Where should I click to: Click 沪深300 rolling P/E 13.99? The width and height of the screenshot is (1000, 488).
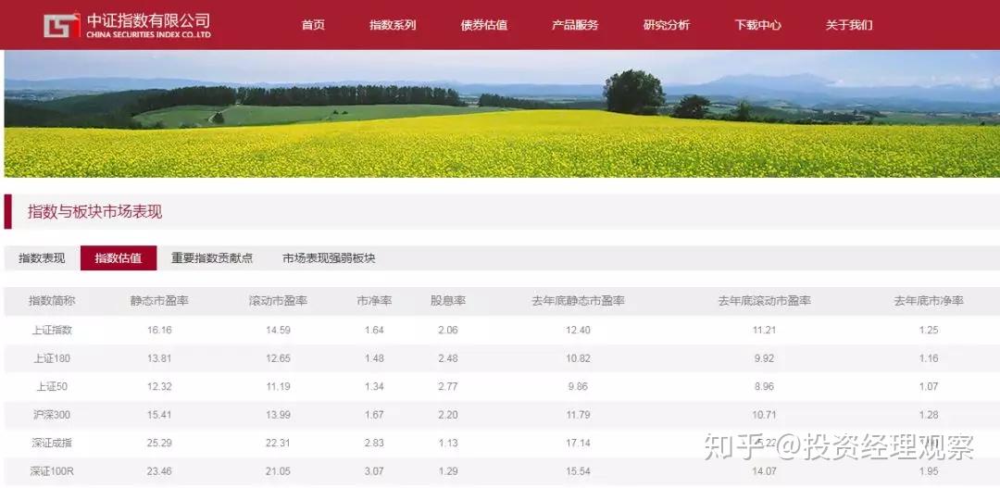coord(278,415)
